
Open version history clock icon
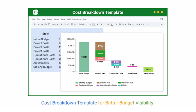[161, 19]
